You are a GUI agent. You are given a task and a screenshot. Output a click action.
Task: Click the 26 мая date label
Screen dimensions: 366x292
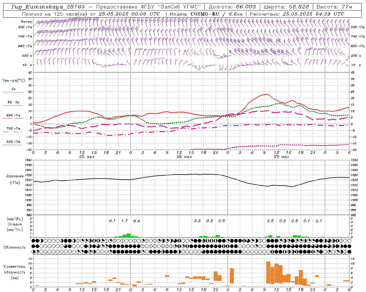pos(184,157)
